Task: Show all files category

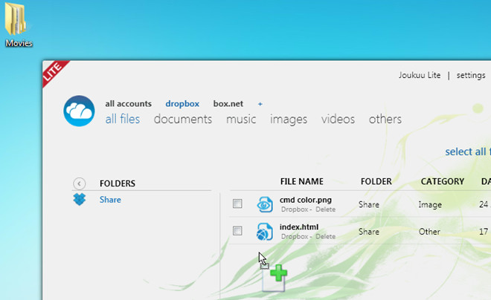Action: tap(123, 119)
